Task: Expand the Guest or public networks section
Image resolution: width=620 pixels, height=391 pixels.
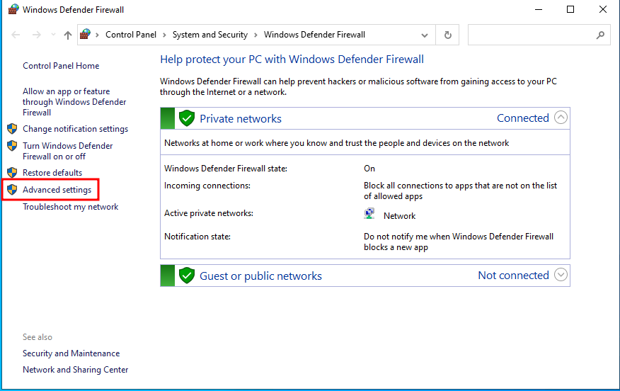Action: [x=561, y=275]
